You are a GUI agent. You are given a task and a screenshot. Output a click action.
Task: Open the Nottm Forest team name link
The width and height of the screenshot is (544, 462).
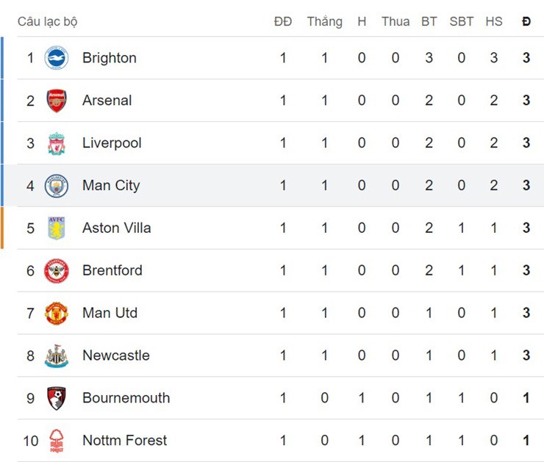pyautogui.click(x=124, y=441)
